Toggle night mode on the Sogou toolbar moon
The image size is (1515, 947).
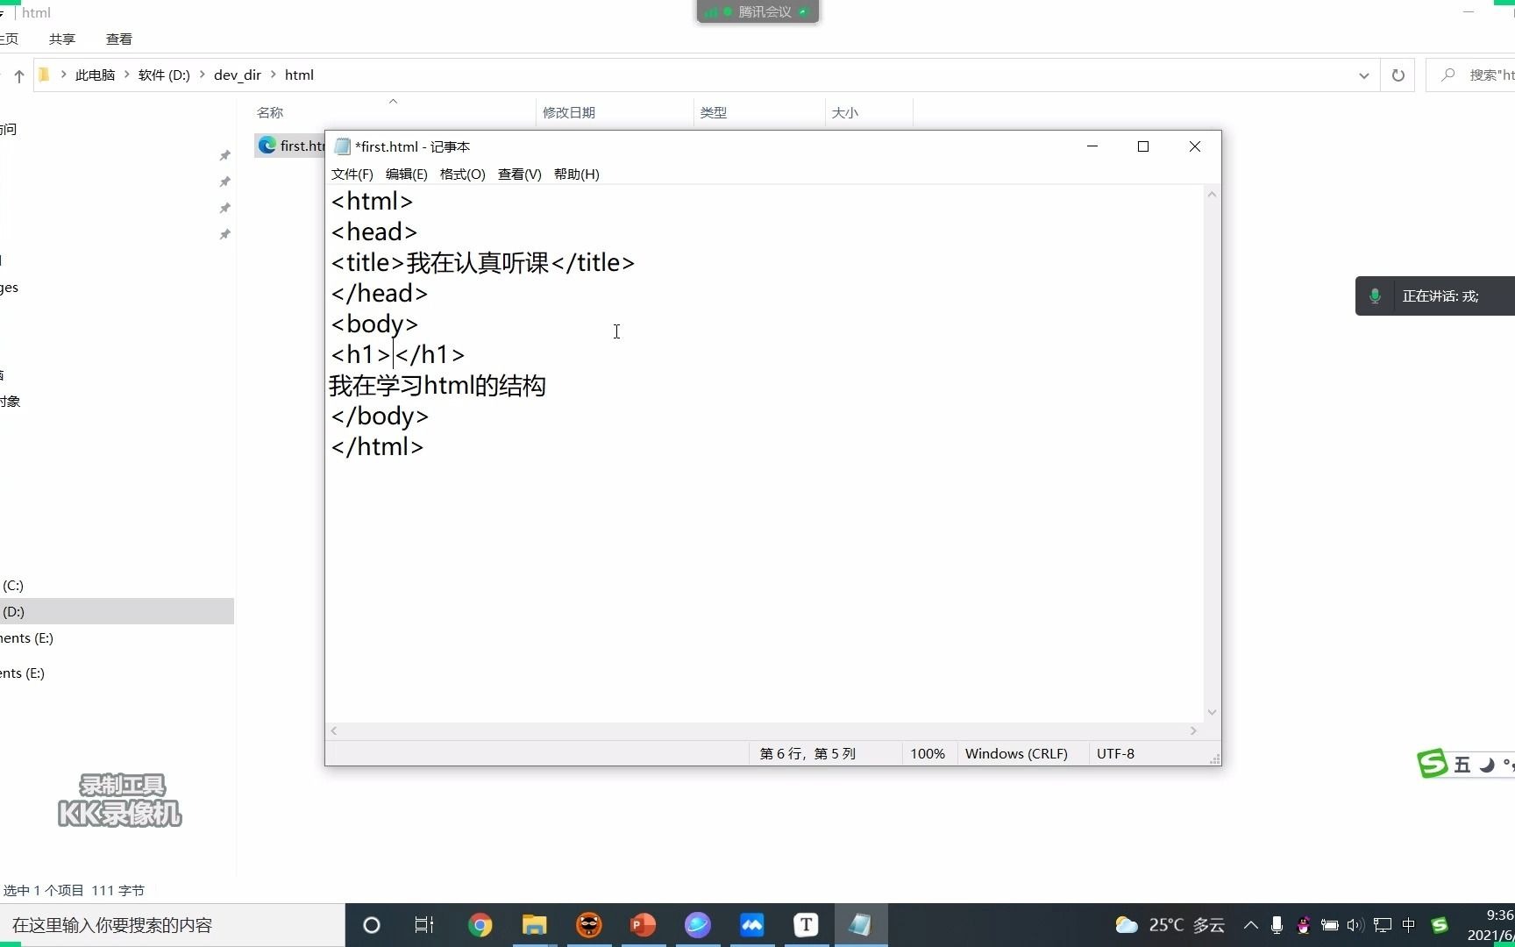pos(1485,764)
